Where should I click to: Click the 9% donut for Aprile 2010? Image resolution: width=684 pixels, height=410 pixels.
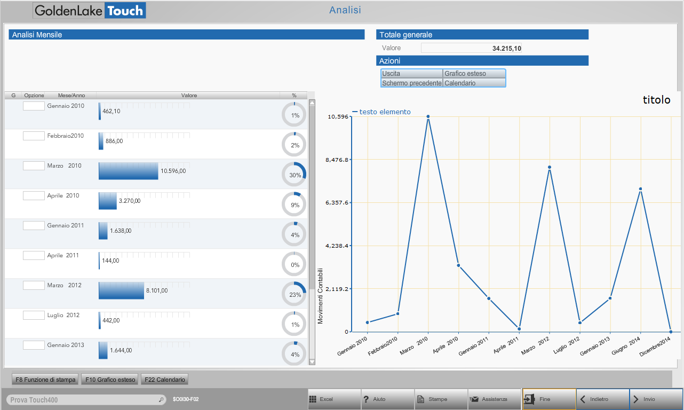click(x=294, y=204)
